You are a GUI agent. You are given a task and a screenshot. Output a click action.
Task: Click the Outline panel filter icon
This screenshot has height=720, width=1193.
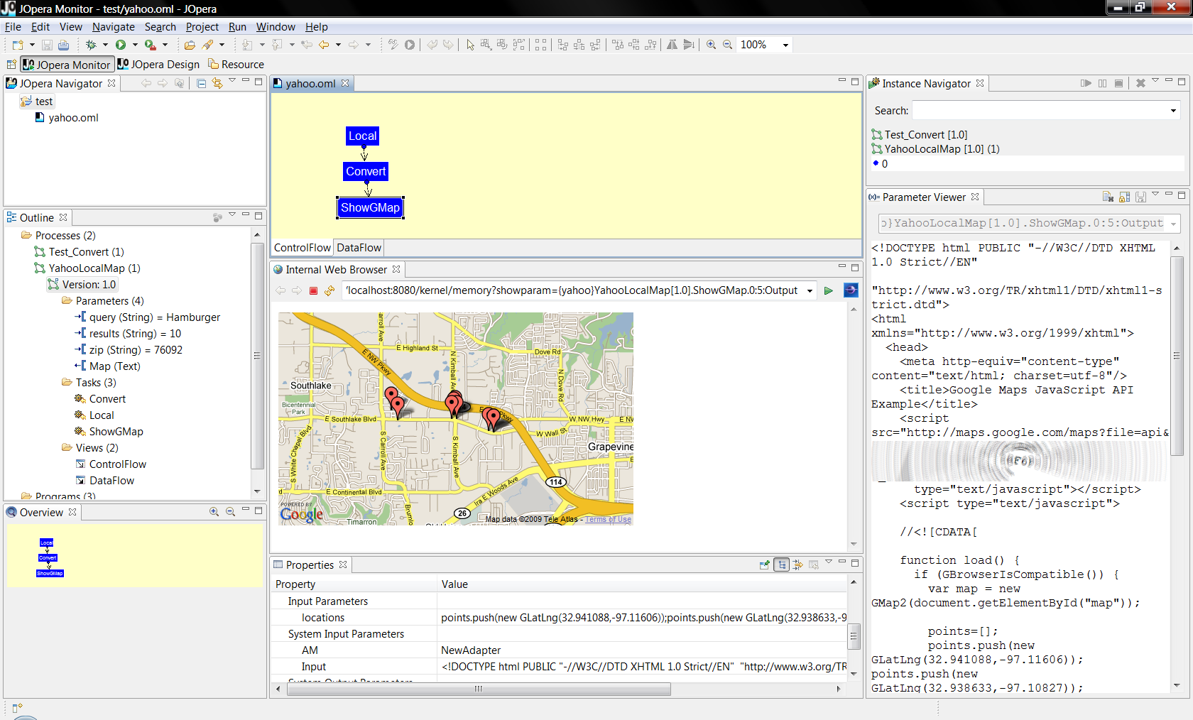217,217
